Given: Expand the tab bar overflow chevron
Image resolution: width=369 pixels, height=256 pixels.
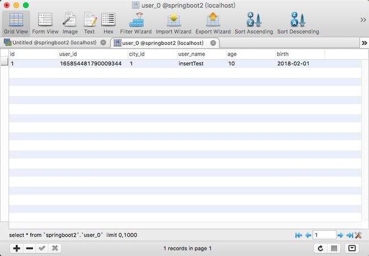Looking at the screenshot, I should pos(364,43).
